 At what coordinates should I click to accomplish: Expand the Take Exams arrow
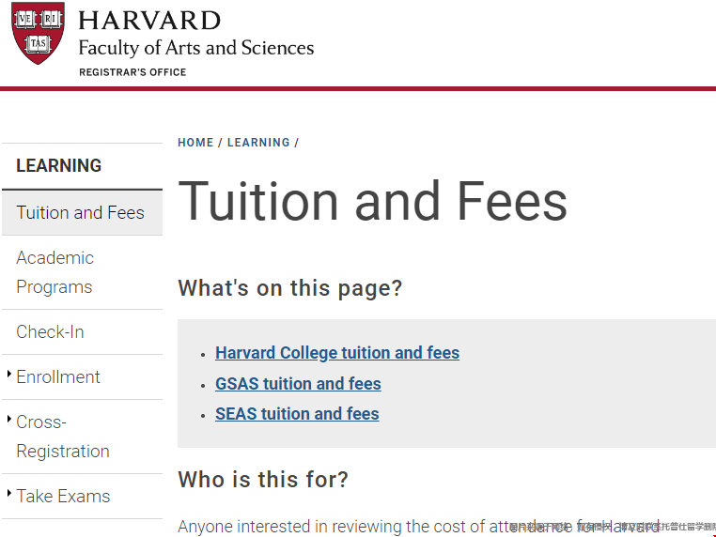pos(9,494)
